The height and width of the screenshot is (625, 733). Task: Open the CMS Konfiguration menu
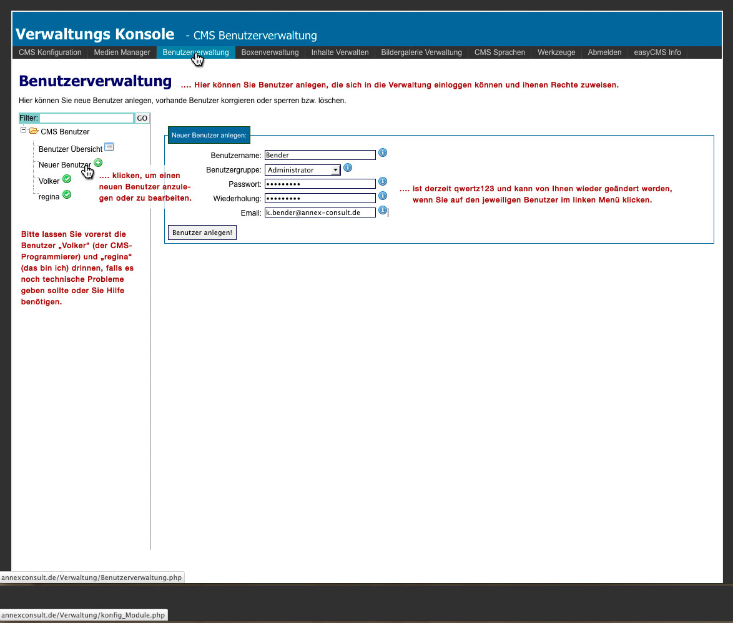50,52
